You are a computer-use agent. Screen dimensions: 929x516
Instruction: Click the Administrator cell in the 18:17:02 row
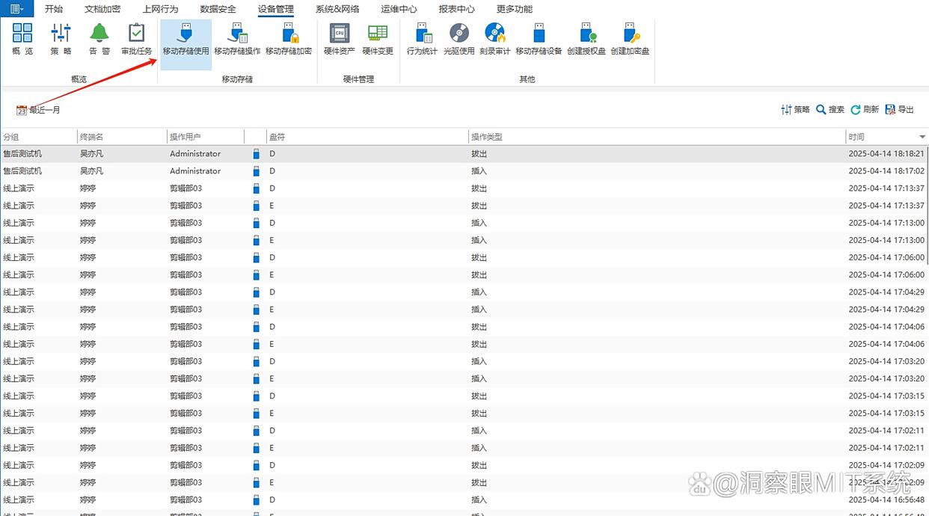click(x=195, y=171)
